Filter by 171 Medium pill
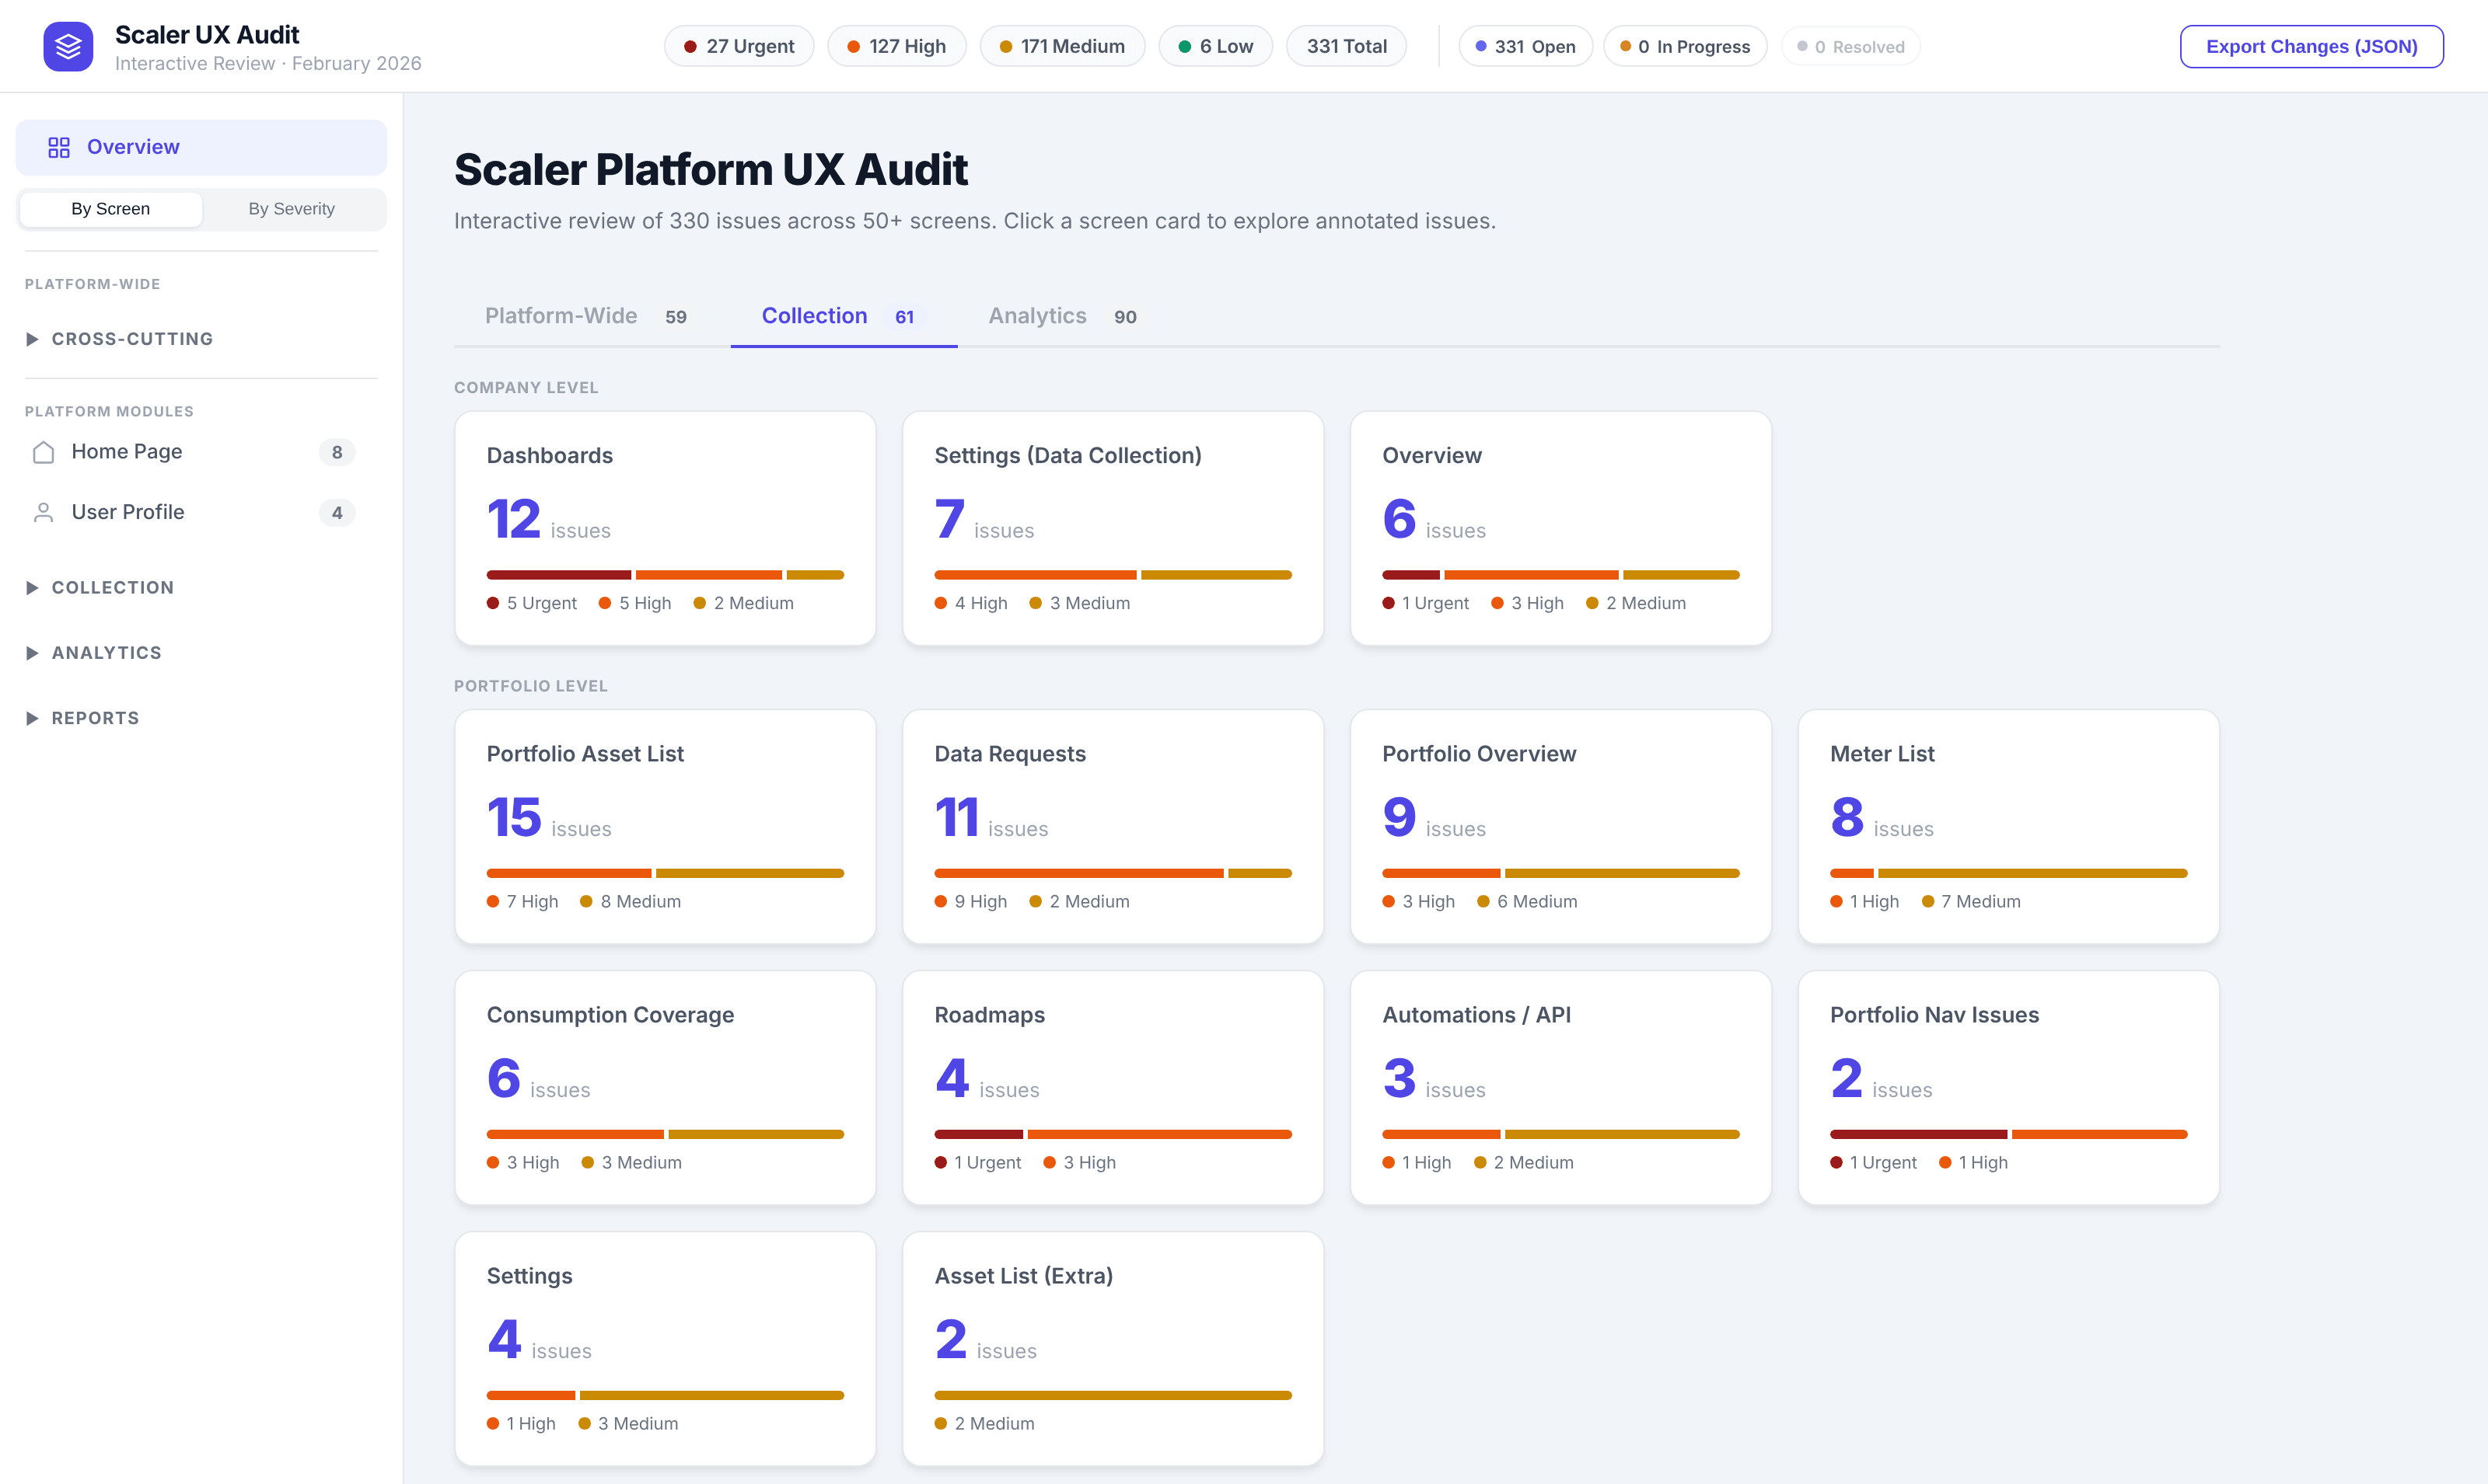The height and width of the screenshot is (1484, 2488). tap(1062, 46)
